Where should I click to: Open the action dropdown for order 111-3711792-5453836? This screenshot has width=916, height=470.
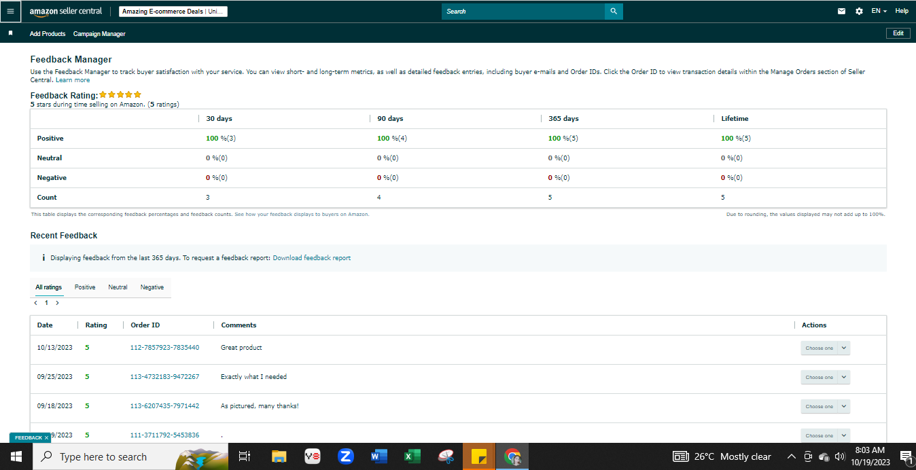tap(825, 435)
